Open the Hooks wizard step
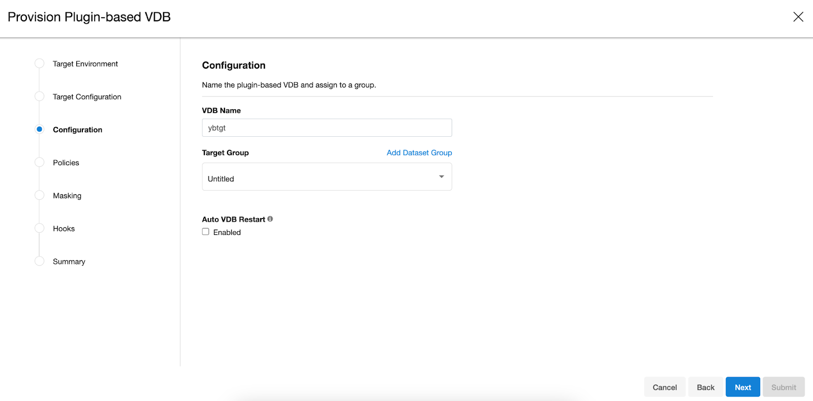Screen dimensions: 813x401 click(64, 229)
